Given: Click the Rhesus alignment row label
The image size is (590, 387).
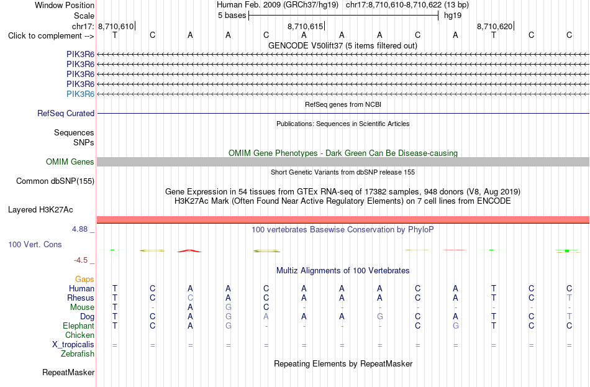Looking at the screenshot, I should tap(81, 298).
